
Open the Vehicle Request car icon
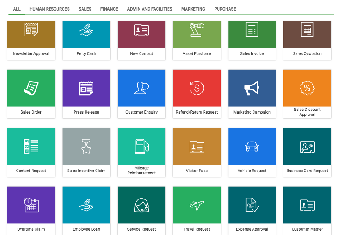(252, 146)
